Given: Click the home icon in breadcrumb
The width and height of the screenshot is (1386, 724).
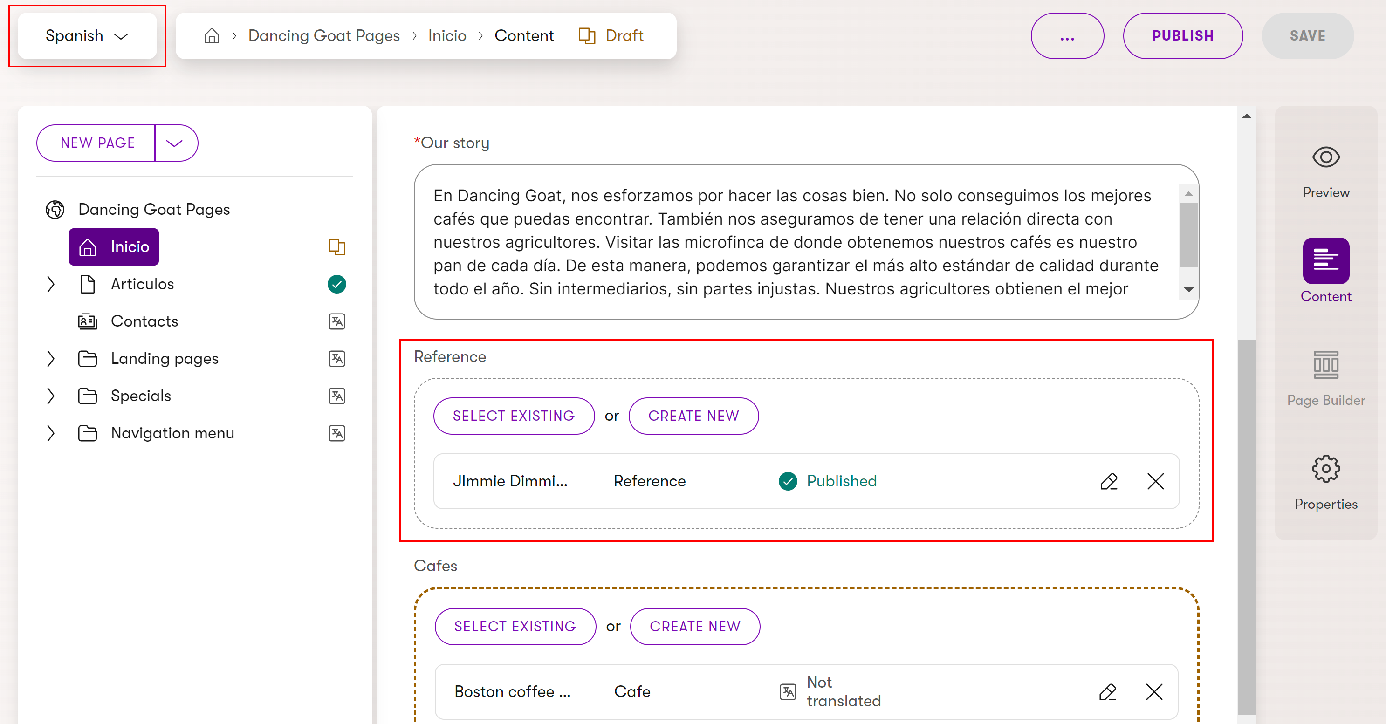Looking at the screenshot, I should pos(212,35).
